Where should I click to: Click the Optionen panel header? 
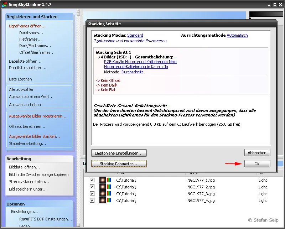[40, 204]
